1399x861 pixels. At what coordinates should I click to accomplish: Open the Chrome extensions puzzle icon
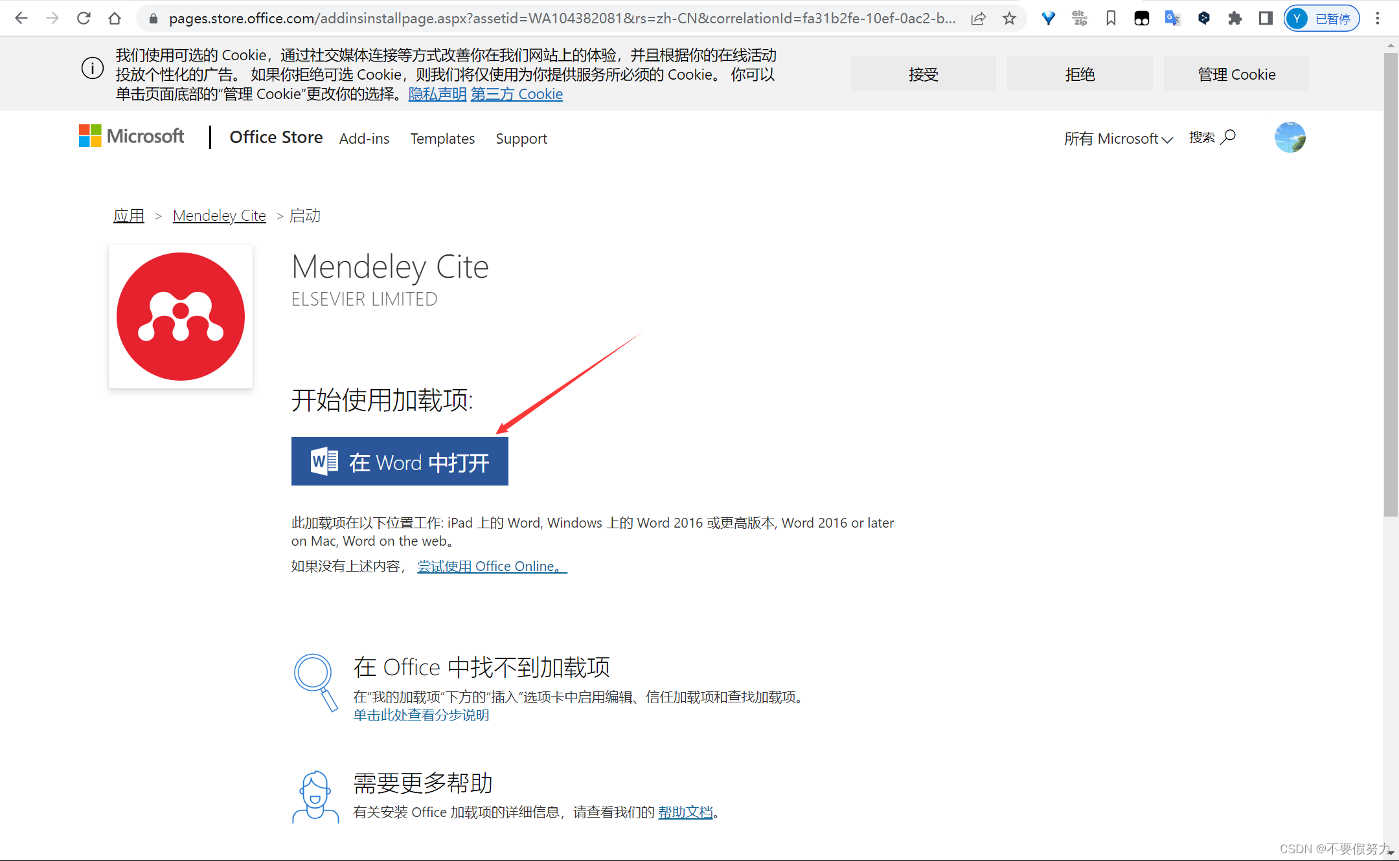point(1234,18)
